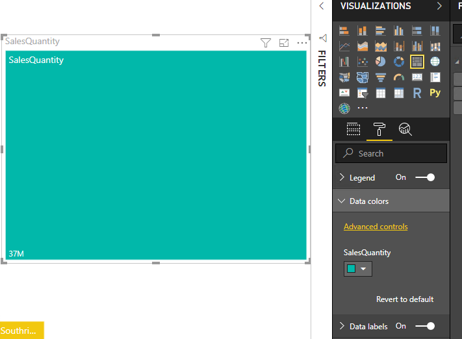This screenshot has height=339, width=462.
Task: Select the Clustered bar chart visual
Action: point(381,31)
